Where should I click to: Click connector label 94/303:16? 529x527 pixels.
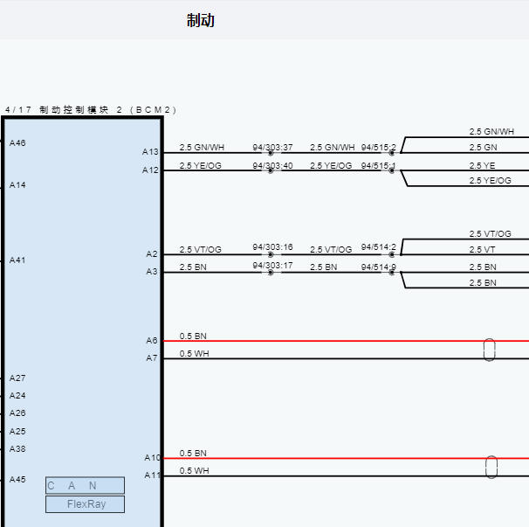click(272, 247)
